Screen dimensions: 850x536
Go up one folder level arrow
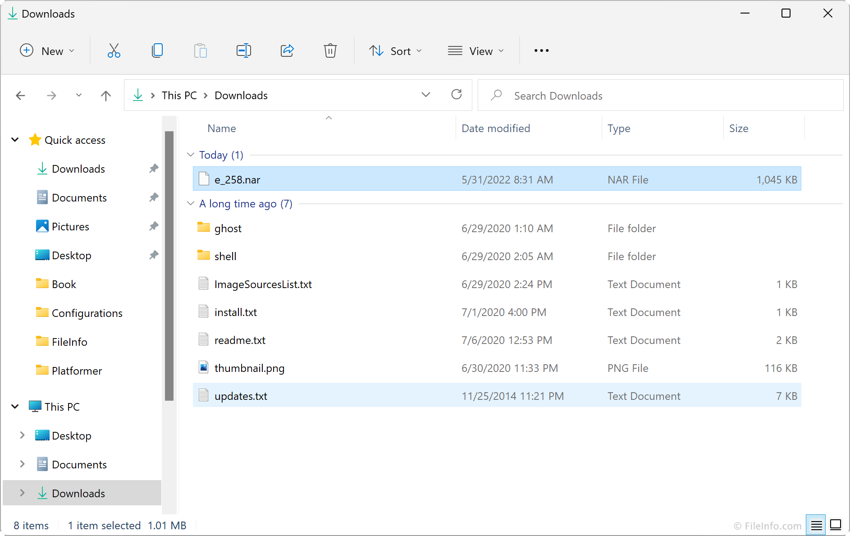tap(106, 96)
